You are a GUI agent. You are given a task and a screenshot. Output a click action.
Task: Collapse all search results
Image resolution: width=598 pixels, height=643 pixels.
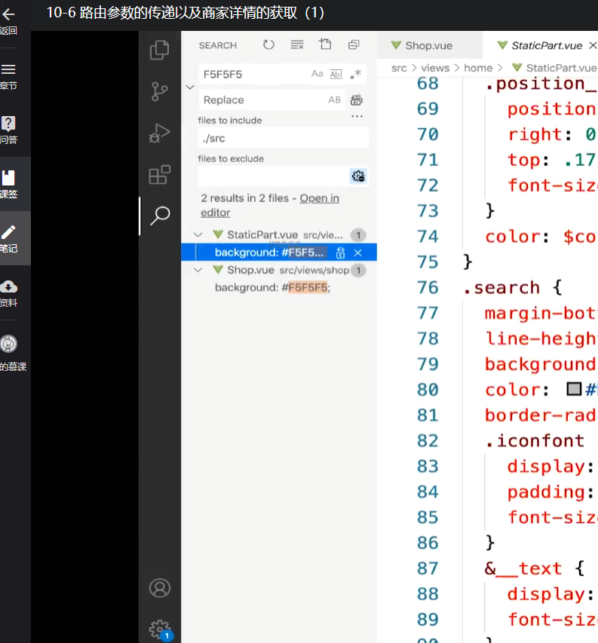[354, 44]
